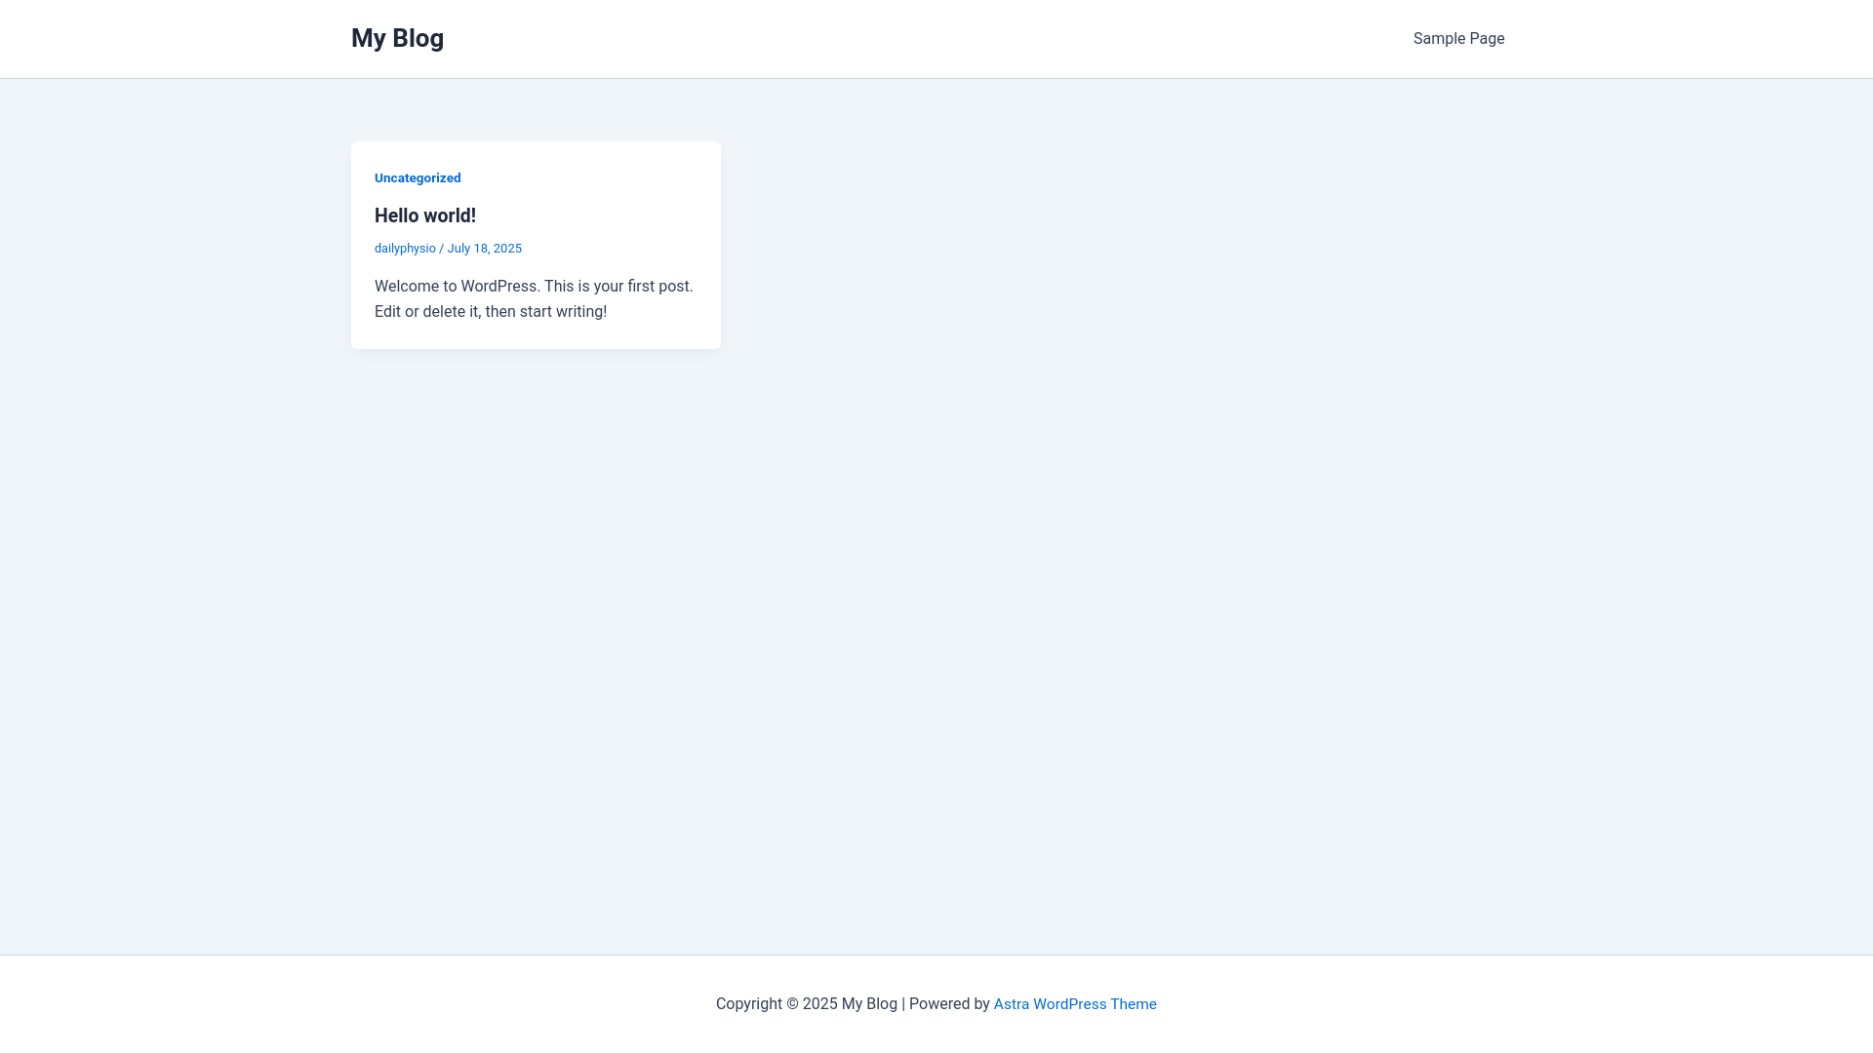Click the © symbol in the footer

click(x=792, y=1004)
